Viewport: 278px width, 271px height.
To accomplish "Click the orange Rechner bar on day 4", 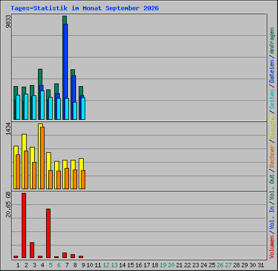I will coord(42,158).
